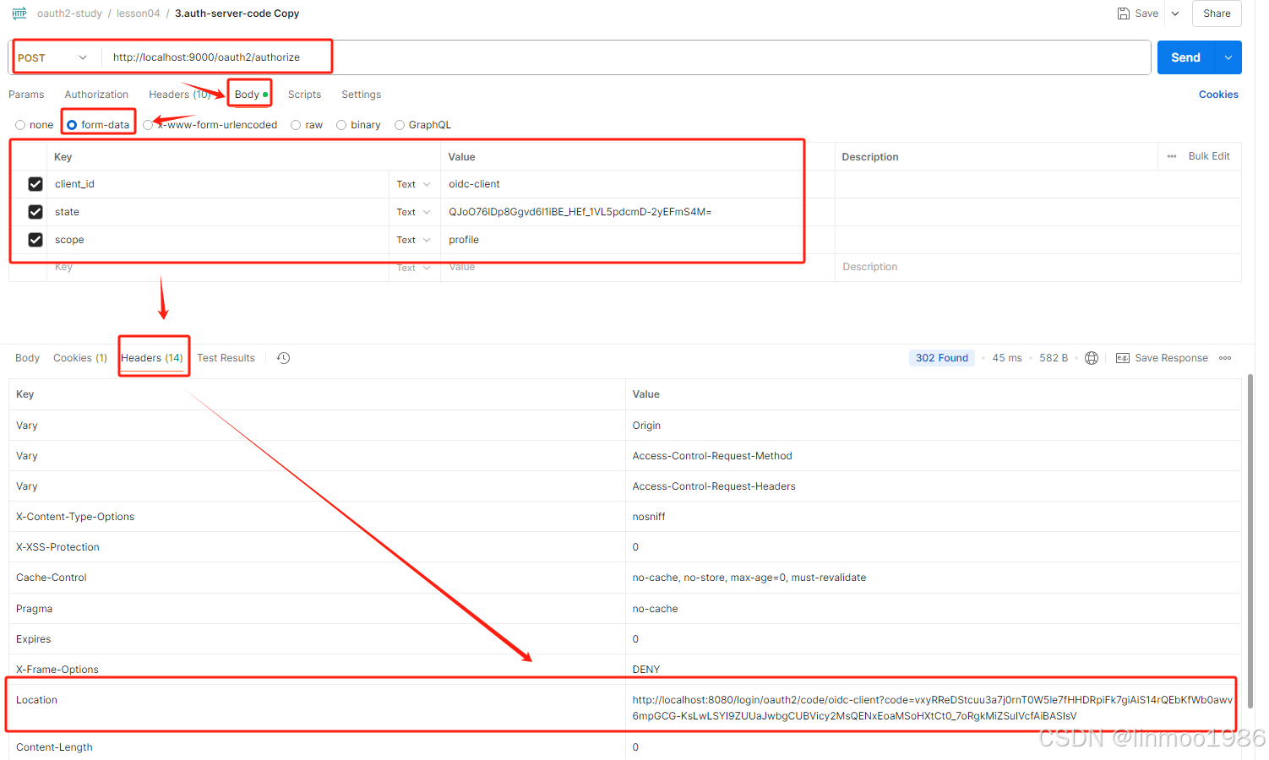Click the network globe icon
1269x760 pixels.
click(x=1092, y=358)
